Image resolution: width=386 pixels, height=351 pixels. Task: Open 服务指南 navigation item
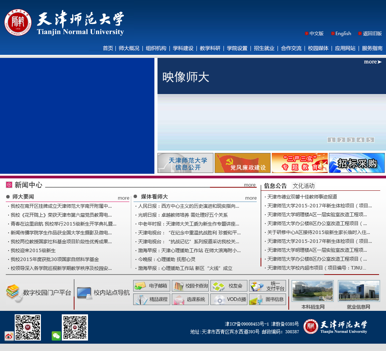[x=372, y=48]
